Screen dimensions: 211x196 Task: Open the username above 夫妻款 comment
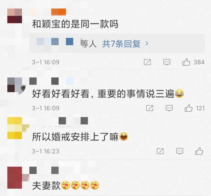44,170
